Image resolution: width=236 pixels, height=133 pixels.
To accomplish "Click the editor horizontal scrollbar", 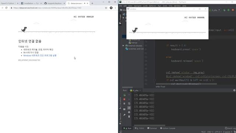I will click(x=186, y=84).
